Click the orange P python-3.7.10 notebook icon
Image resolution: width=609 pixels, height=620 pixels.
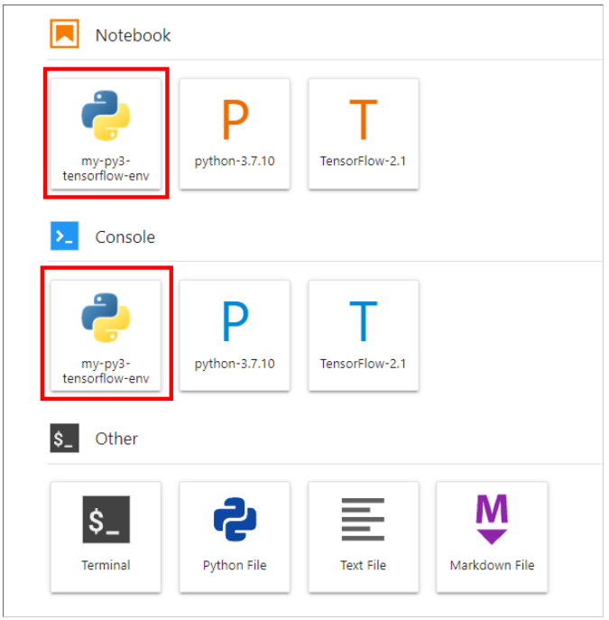235,118
